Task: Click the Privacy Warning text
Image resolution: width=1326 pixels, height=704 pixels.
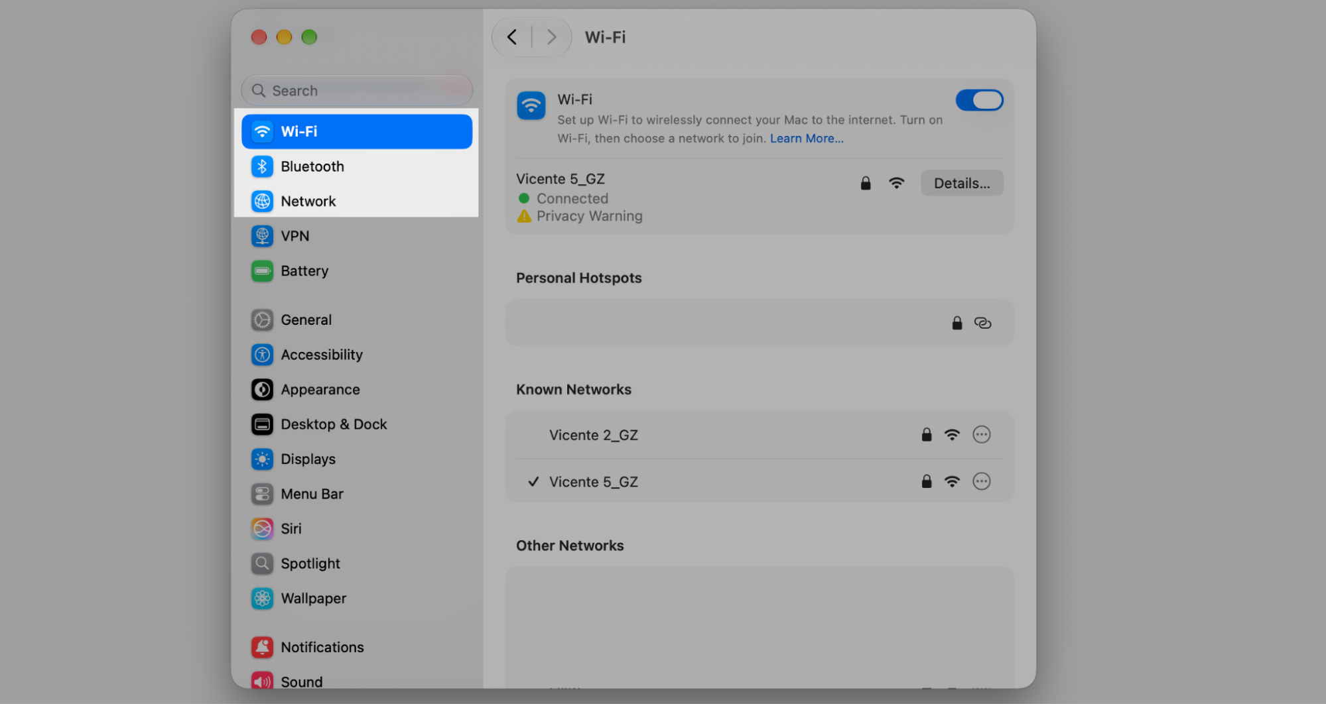Action: coord(589,216)
